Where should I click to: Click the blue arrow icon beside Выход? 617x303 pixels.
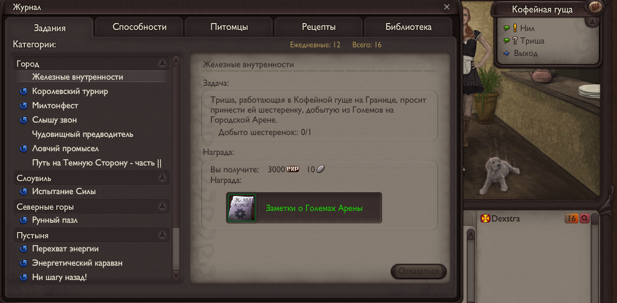[x=507, y=54]
